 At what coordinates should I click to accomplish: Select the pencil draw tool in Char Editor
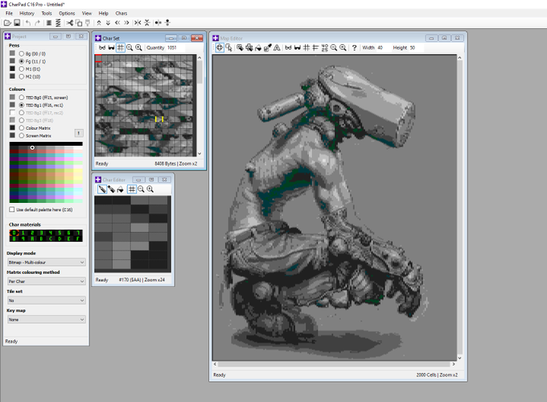coord(102,189)
